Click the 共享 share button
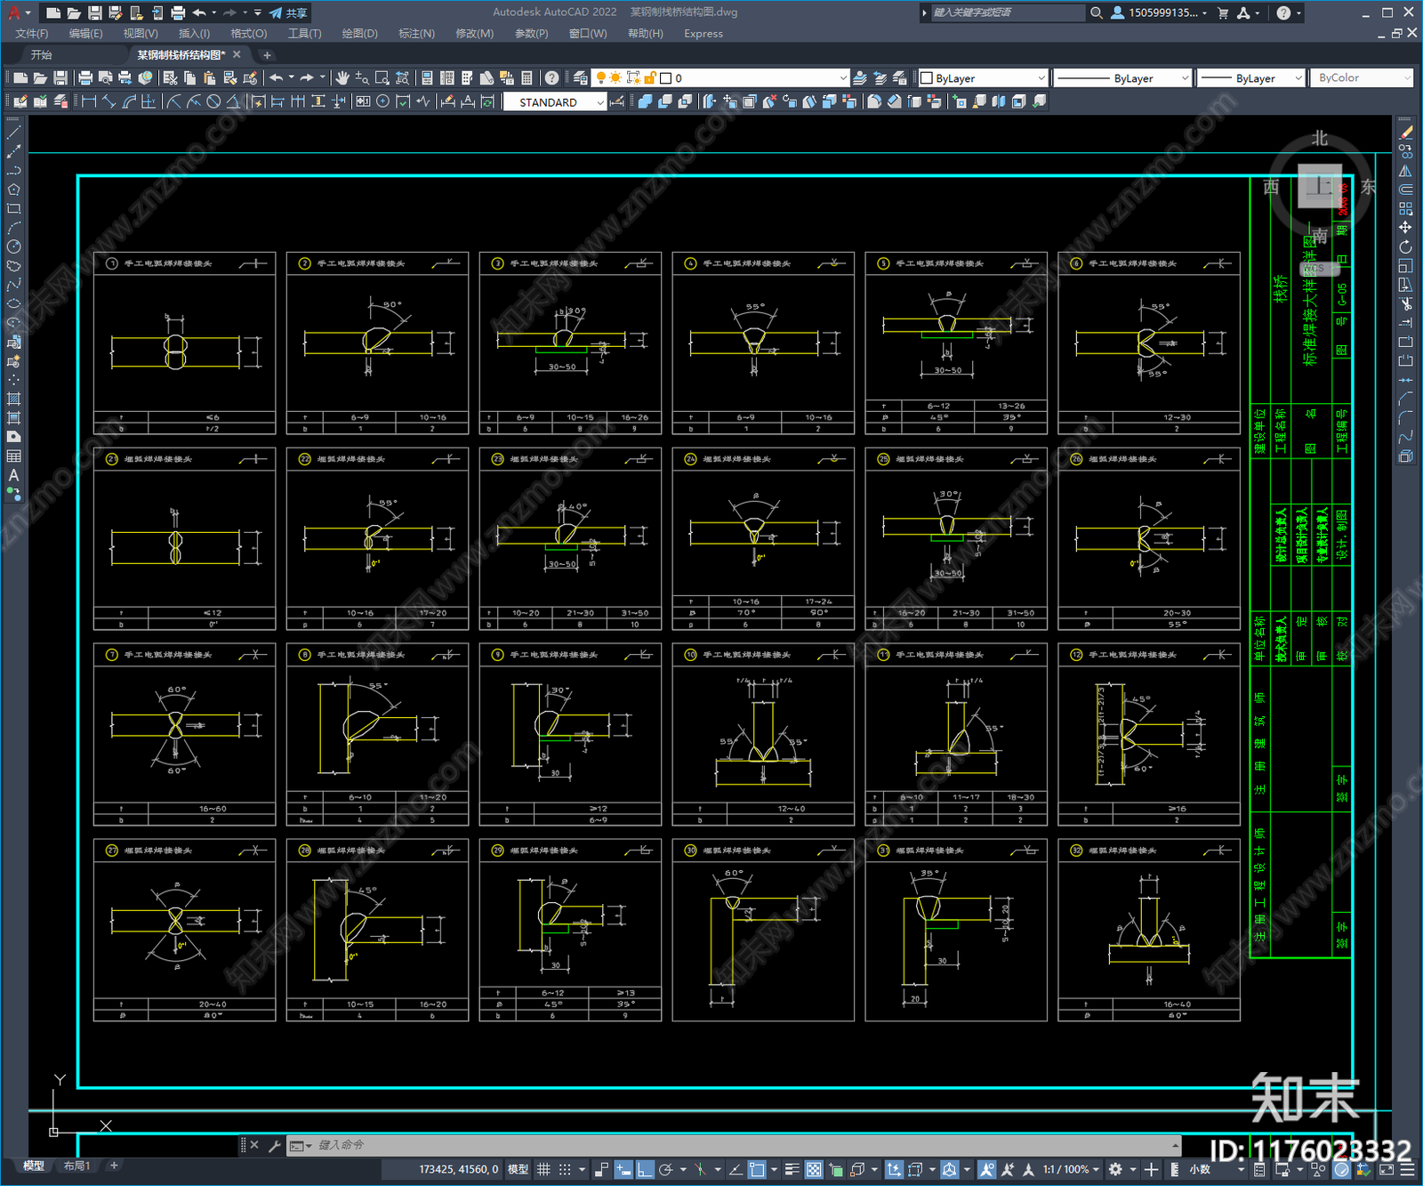 point(288,12)
